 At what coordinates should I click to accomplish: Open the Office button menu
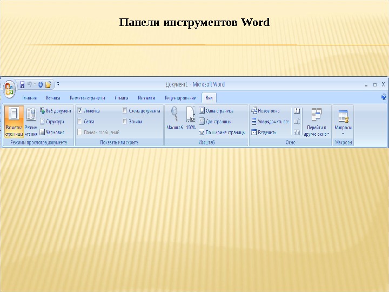click(x=9, y=89)
